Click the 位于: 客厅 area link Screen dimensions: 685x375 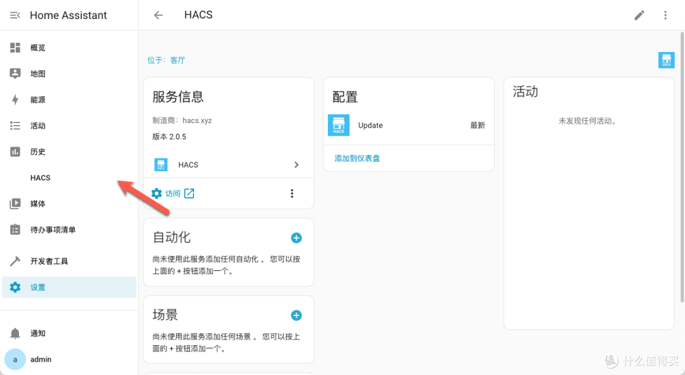pyautogui.click(x=166, y=60)
